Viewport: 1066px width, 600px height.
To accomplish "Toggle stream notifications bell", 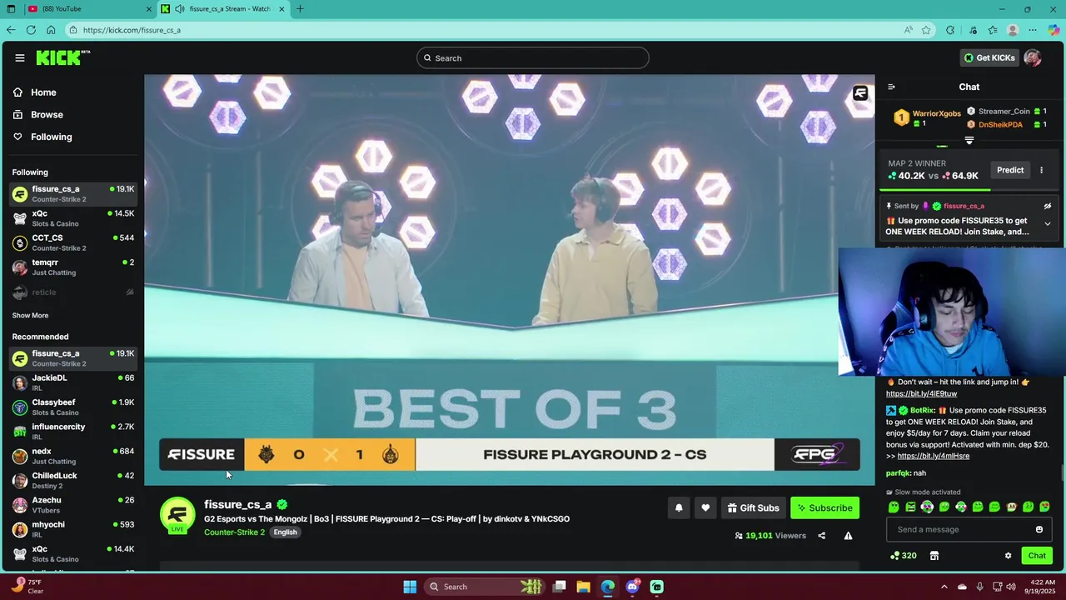I will coord(679,507).
